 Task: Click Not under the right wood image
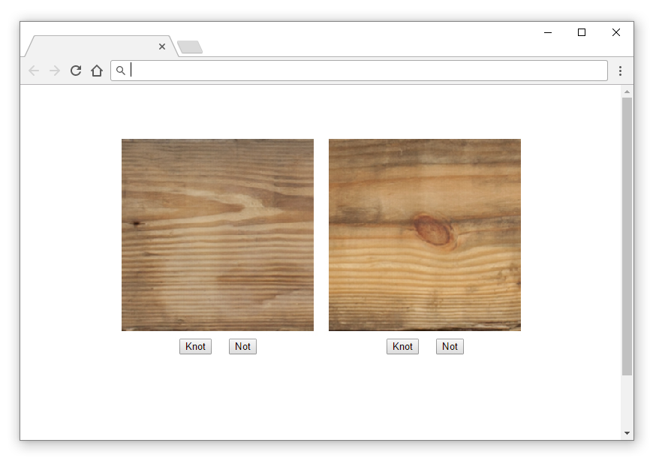click(450, 347)
